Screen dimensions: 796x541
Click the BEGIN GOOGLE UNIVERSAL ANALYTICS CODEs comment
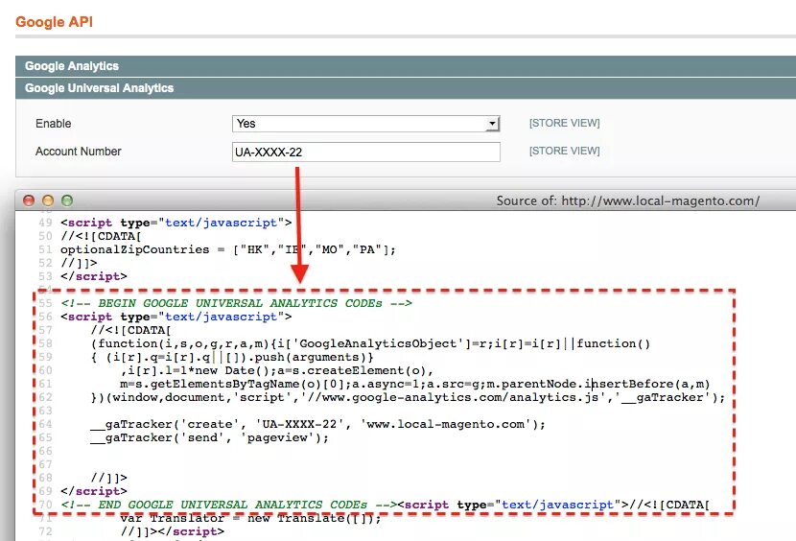[237, 303]
